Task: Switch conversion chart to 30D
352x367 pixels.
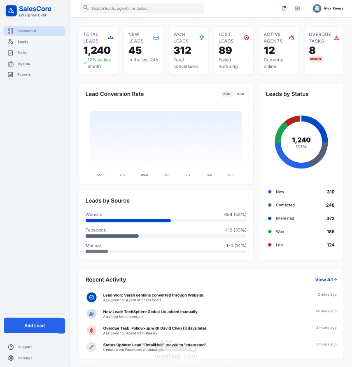Action: (226, 94)
